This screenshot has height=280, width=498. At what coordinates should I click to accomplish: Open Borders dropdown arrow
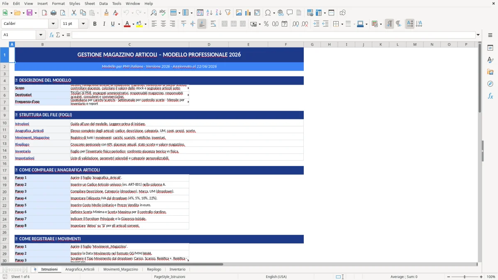coord(342,24)
